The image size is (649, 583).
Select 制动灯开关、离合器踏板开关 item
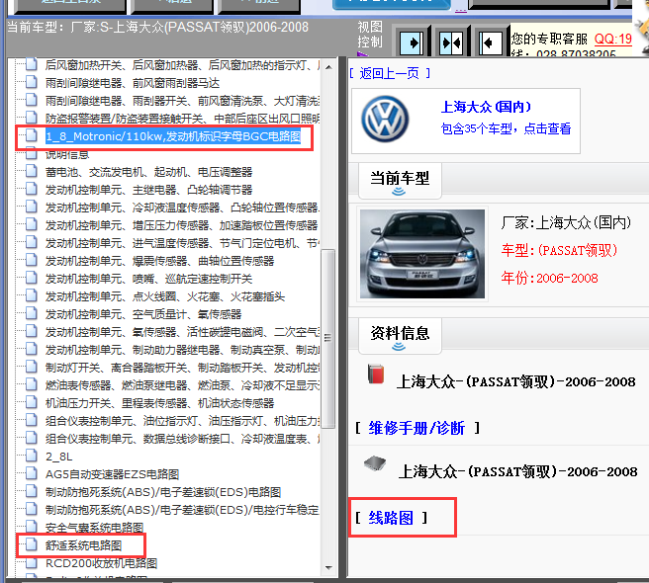click(182, 368)
